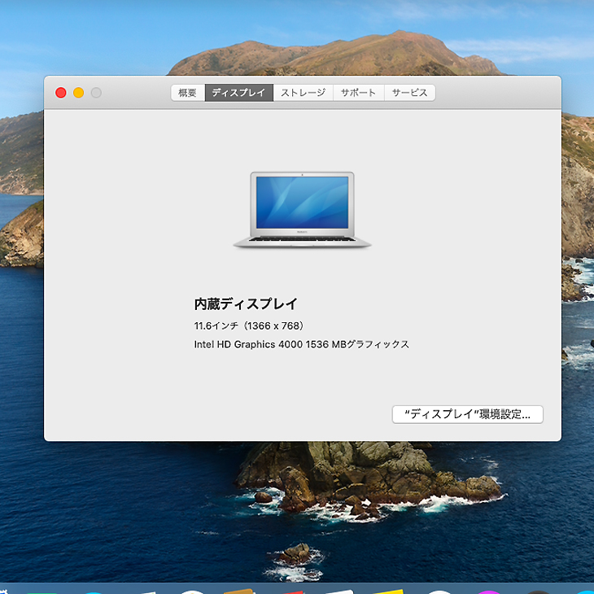This screenshot has width=594, height=594.
Task: Close the window with the red button
Action: click(x=61, y=93)
